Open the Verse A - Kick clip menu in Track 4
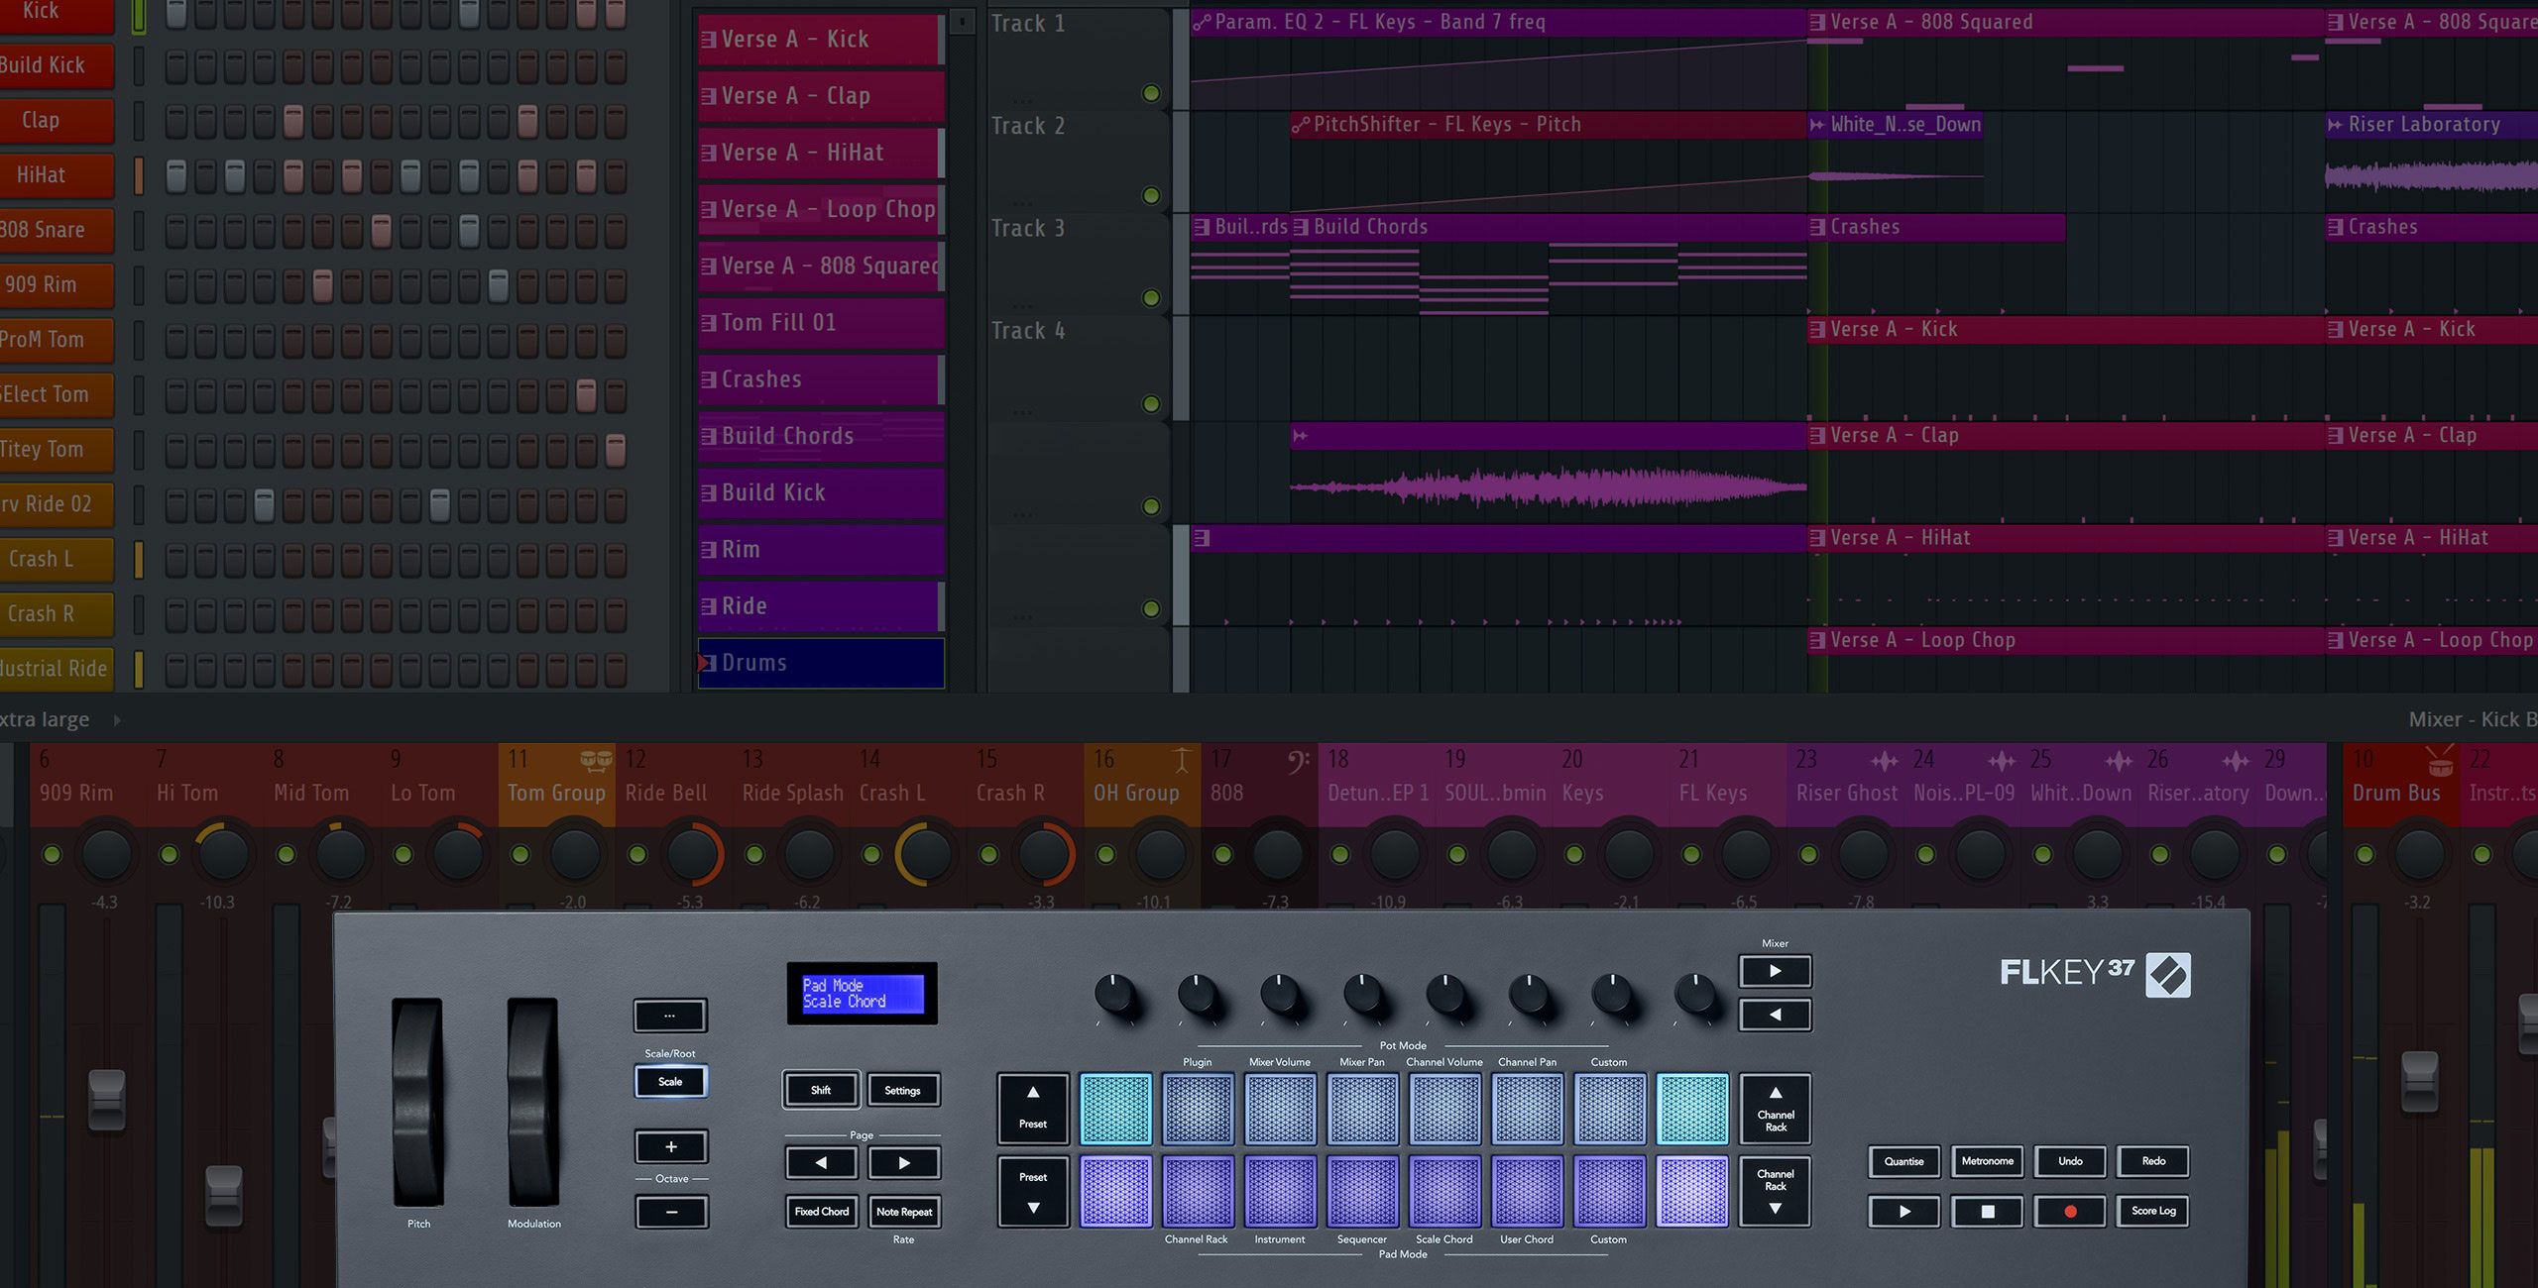The image size is (2538, 1288). 1817,330
